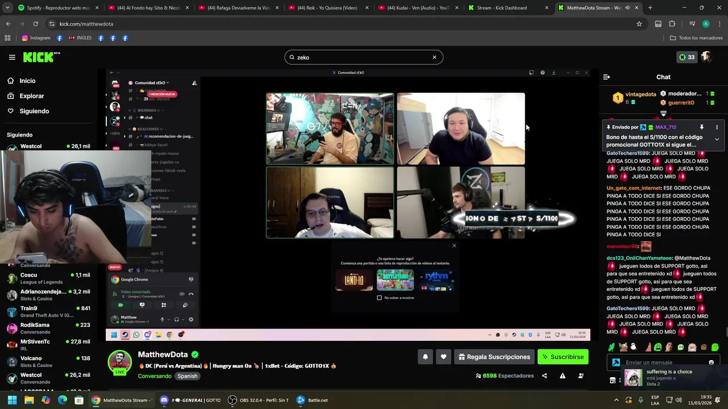
Task: Tick No volver a mostrar checkbox in stream
Action: [379, 298]
